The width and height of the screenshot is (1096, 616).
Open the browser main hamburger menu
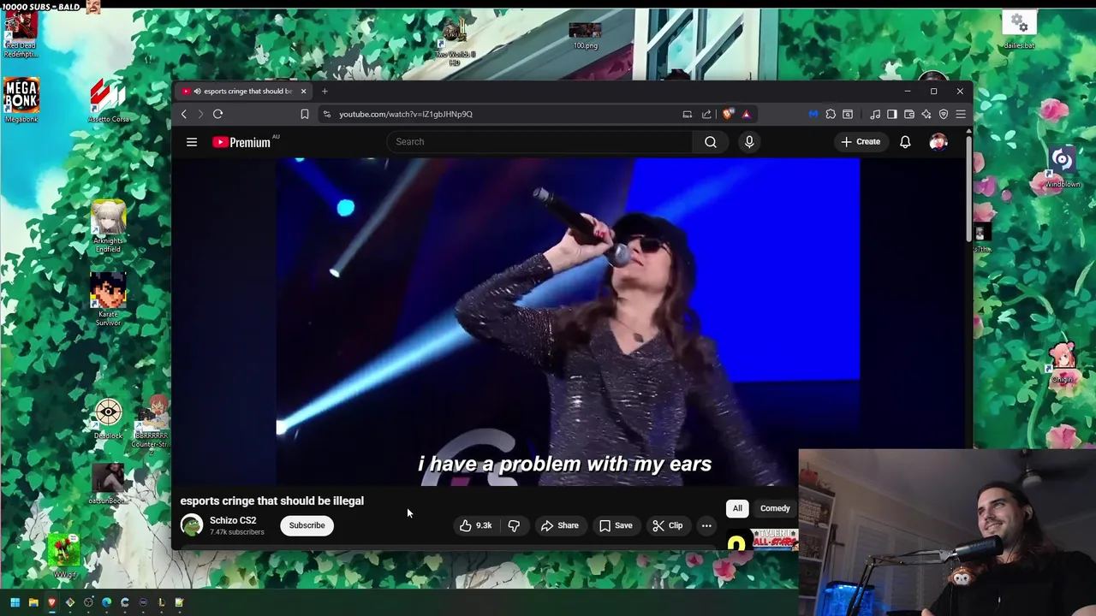(961, 114)
